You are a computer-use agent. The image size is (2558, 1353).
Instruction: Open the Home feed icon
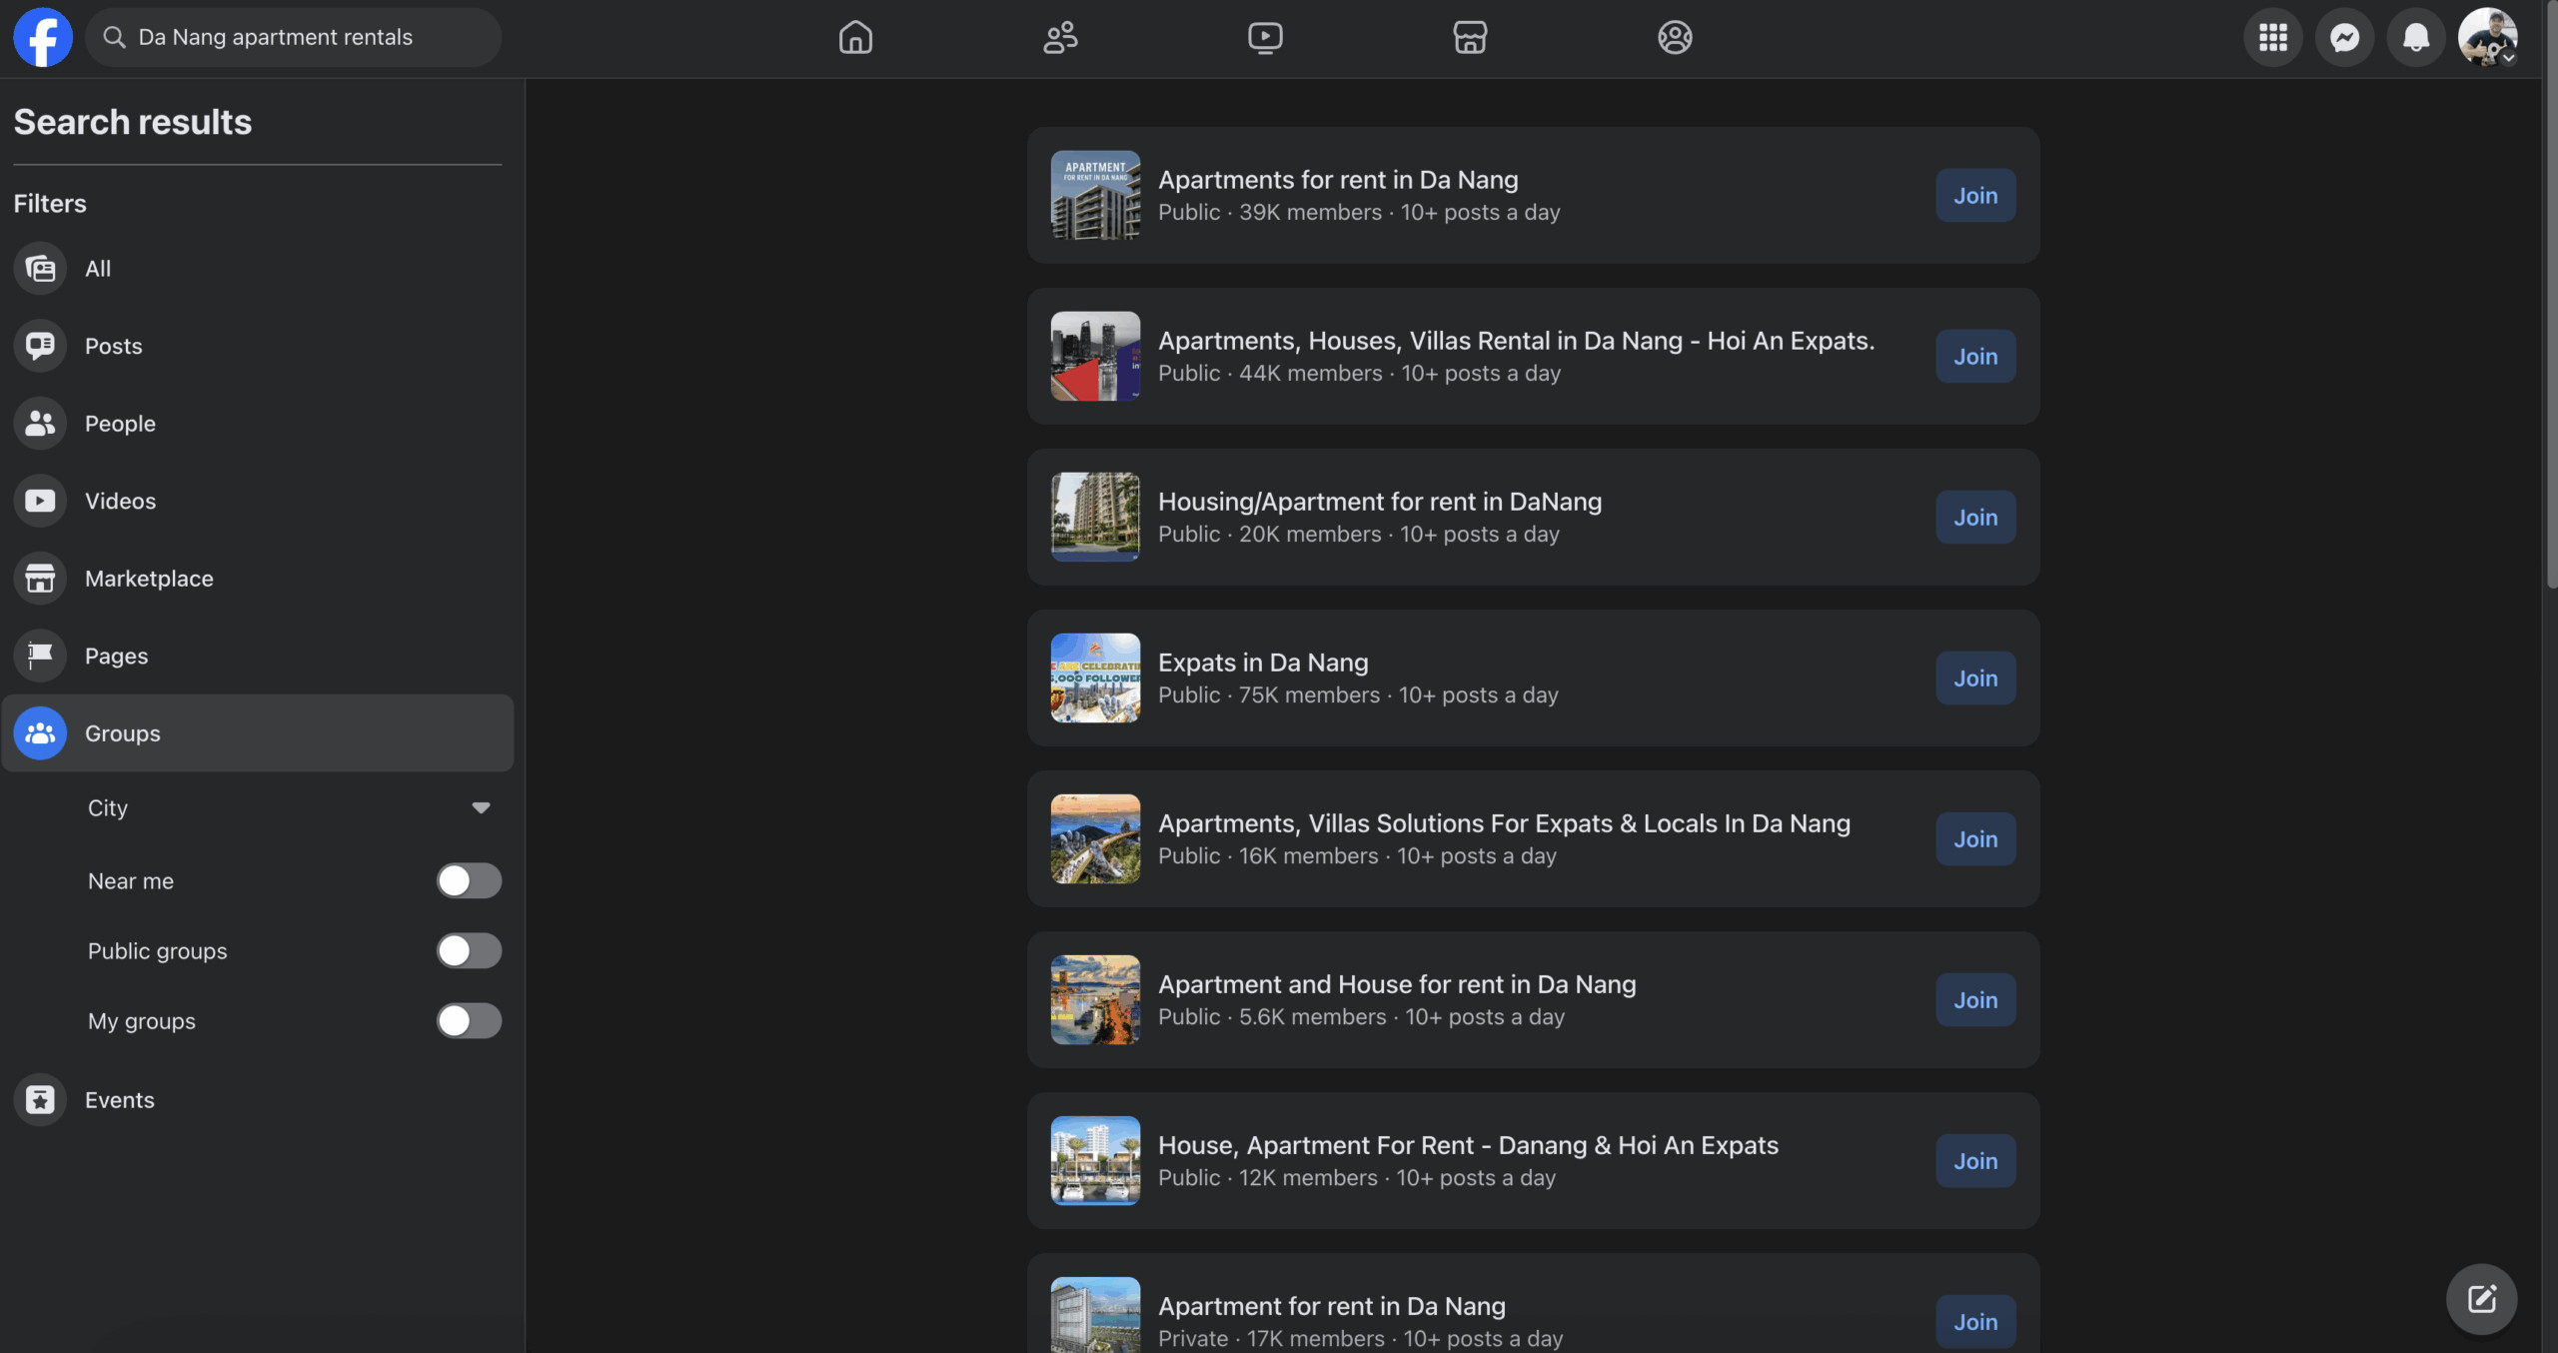[x=855, y=38]
